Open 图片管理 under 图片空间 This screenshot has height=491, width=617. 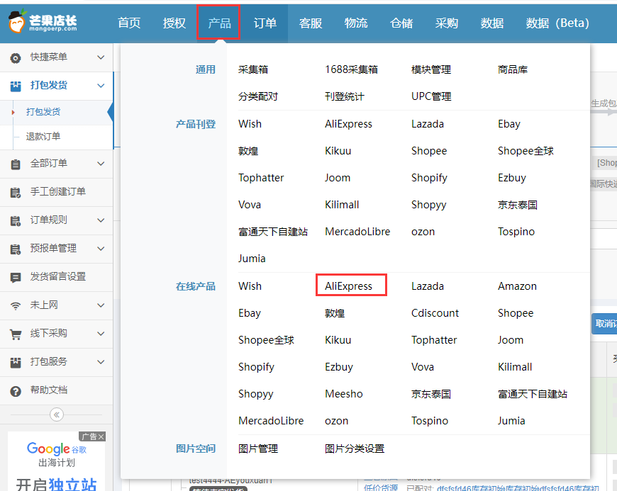coord(258,448)
